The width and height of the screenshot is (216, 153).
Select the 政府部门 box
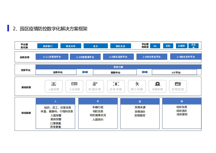tap(48, 46)
